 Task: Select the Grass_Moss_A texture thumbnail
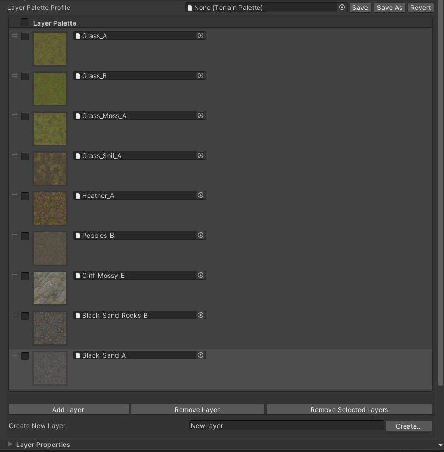(50, 129)
